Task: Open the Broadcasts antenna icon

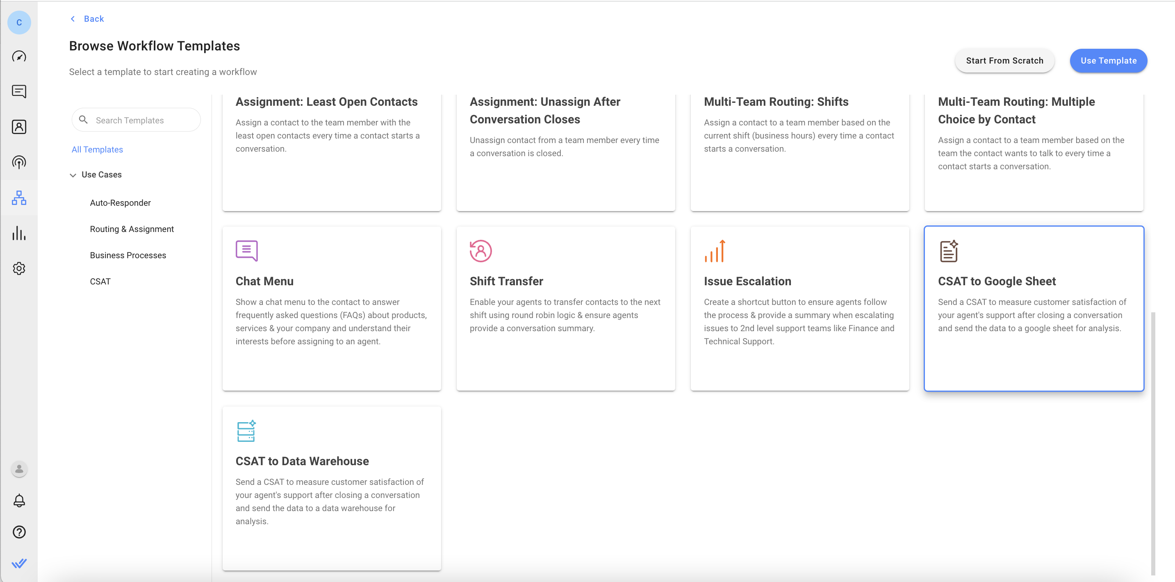Action: pos(19,162)
